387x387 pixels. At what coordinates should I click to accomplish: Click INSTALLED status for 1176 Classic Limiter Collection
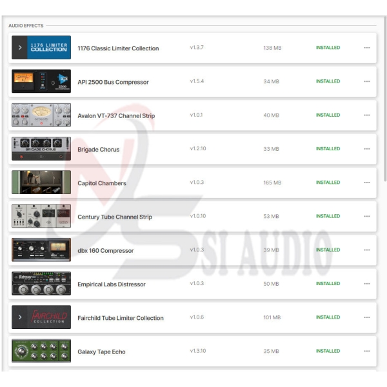[x=328, y=48]
